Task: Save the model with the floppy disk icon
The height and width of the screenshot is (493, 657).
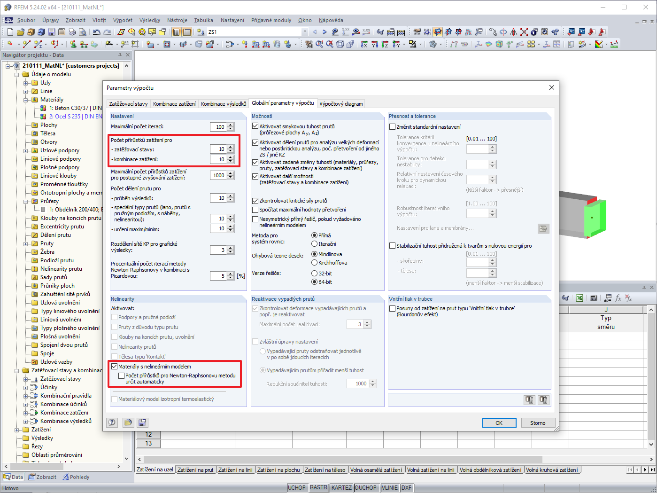Action: [51, 32]
